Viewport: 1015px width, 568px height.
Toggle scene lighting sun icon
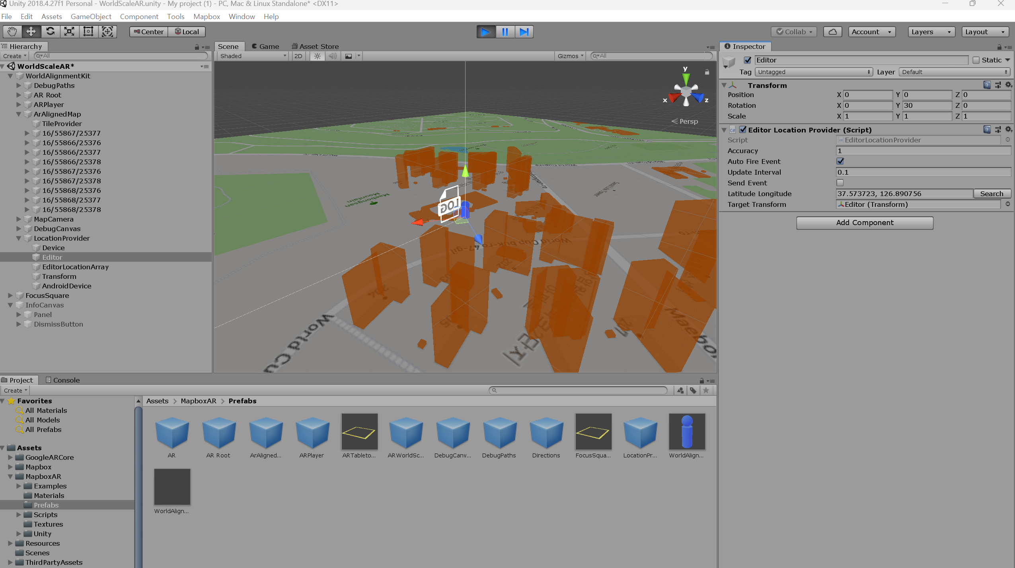tap(317, 56)
